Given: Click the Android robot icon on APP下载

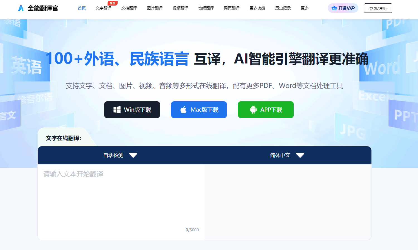Looking at the screenshot, I should (253, 109).
